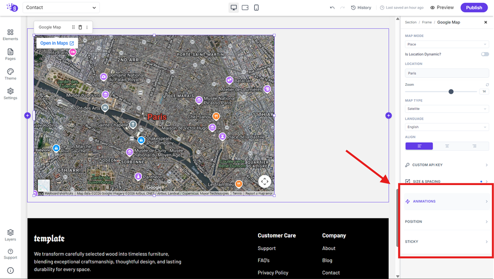494x279 pixels.
Task: Expand the Custom API Key section
Action: (x=447, y=165)
